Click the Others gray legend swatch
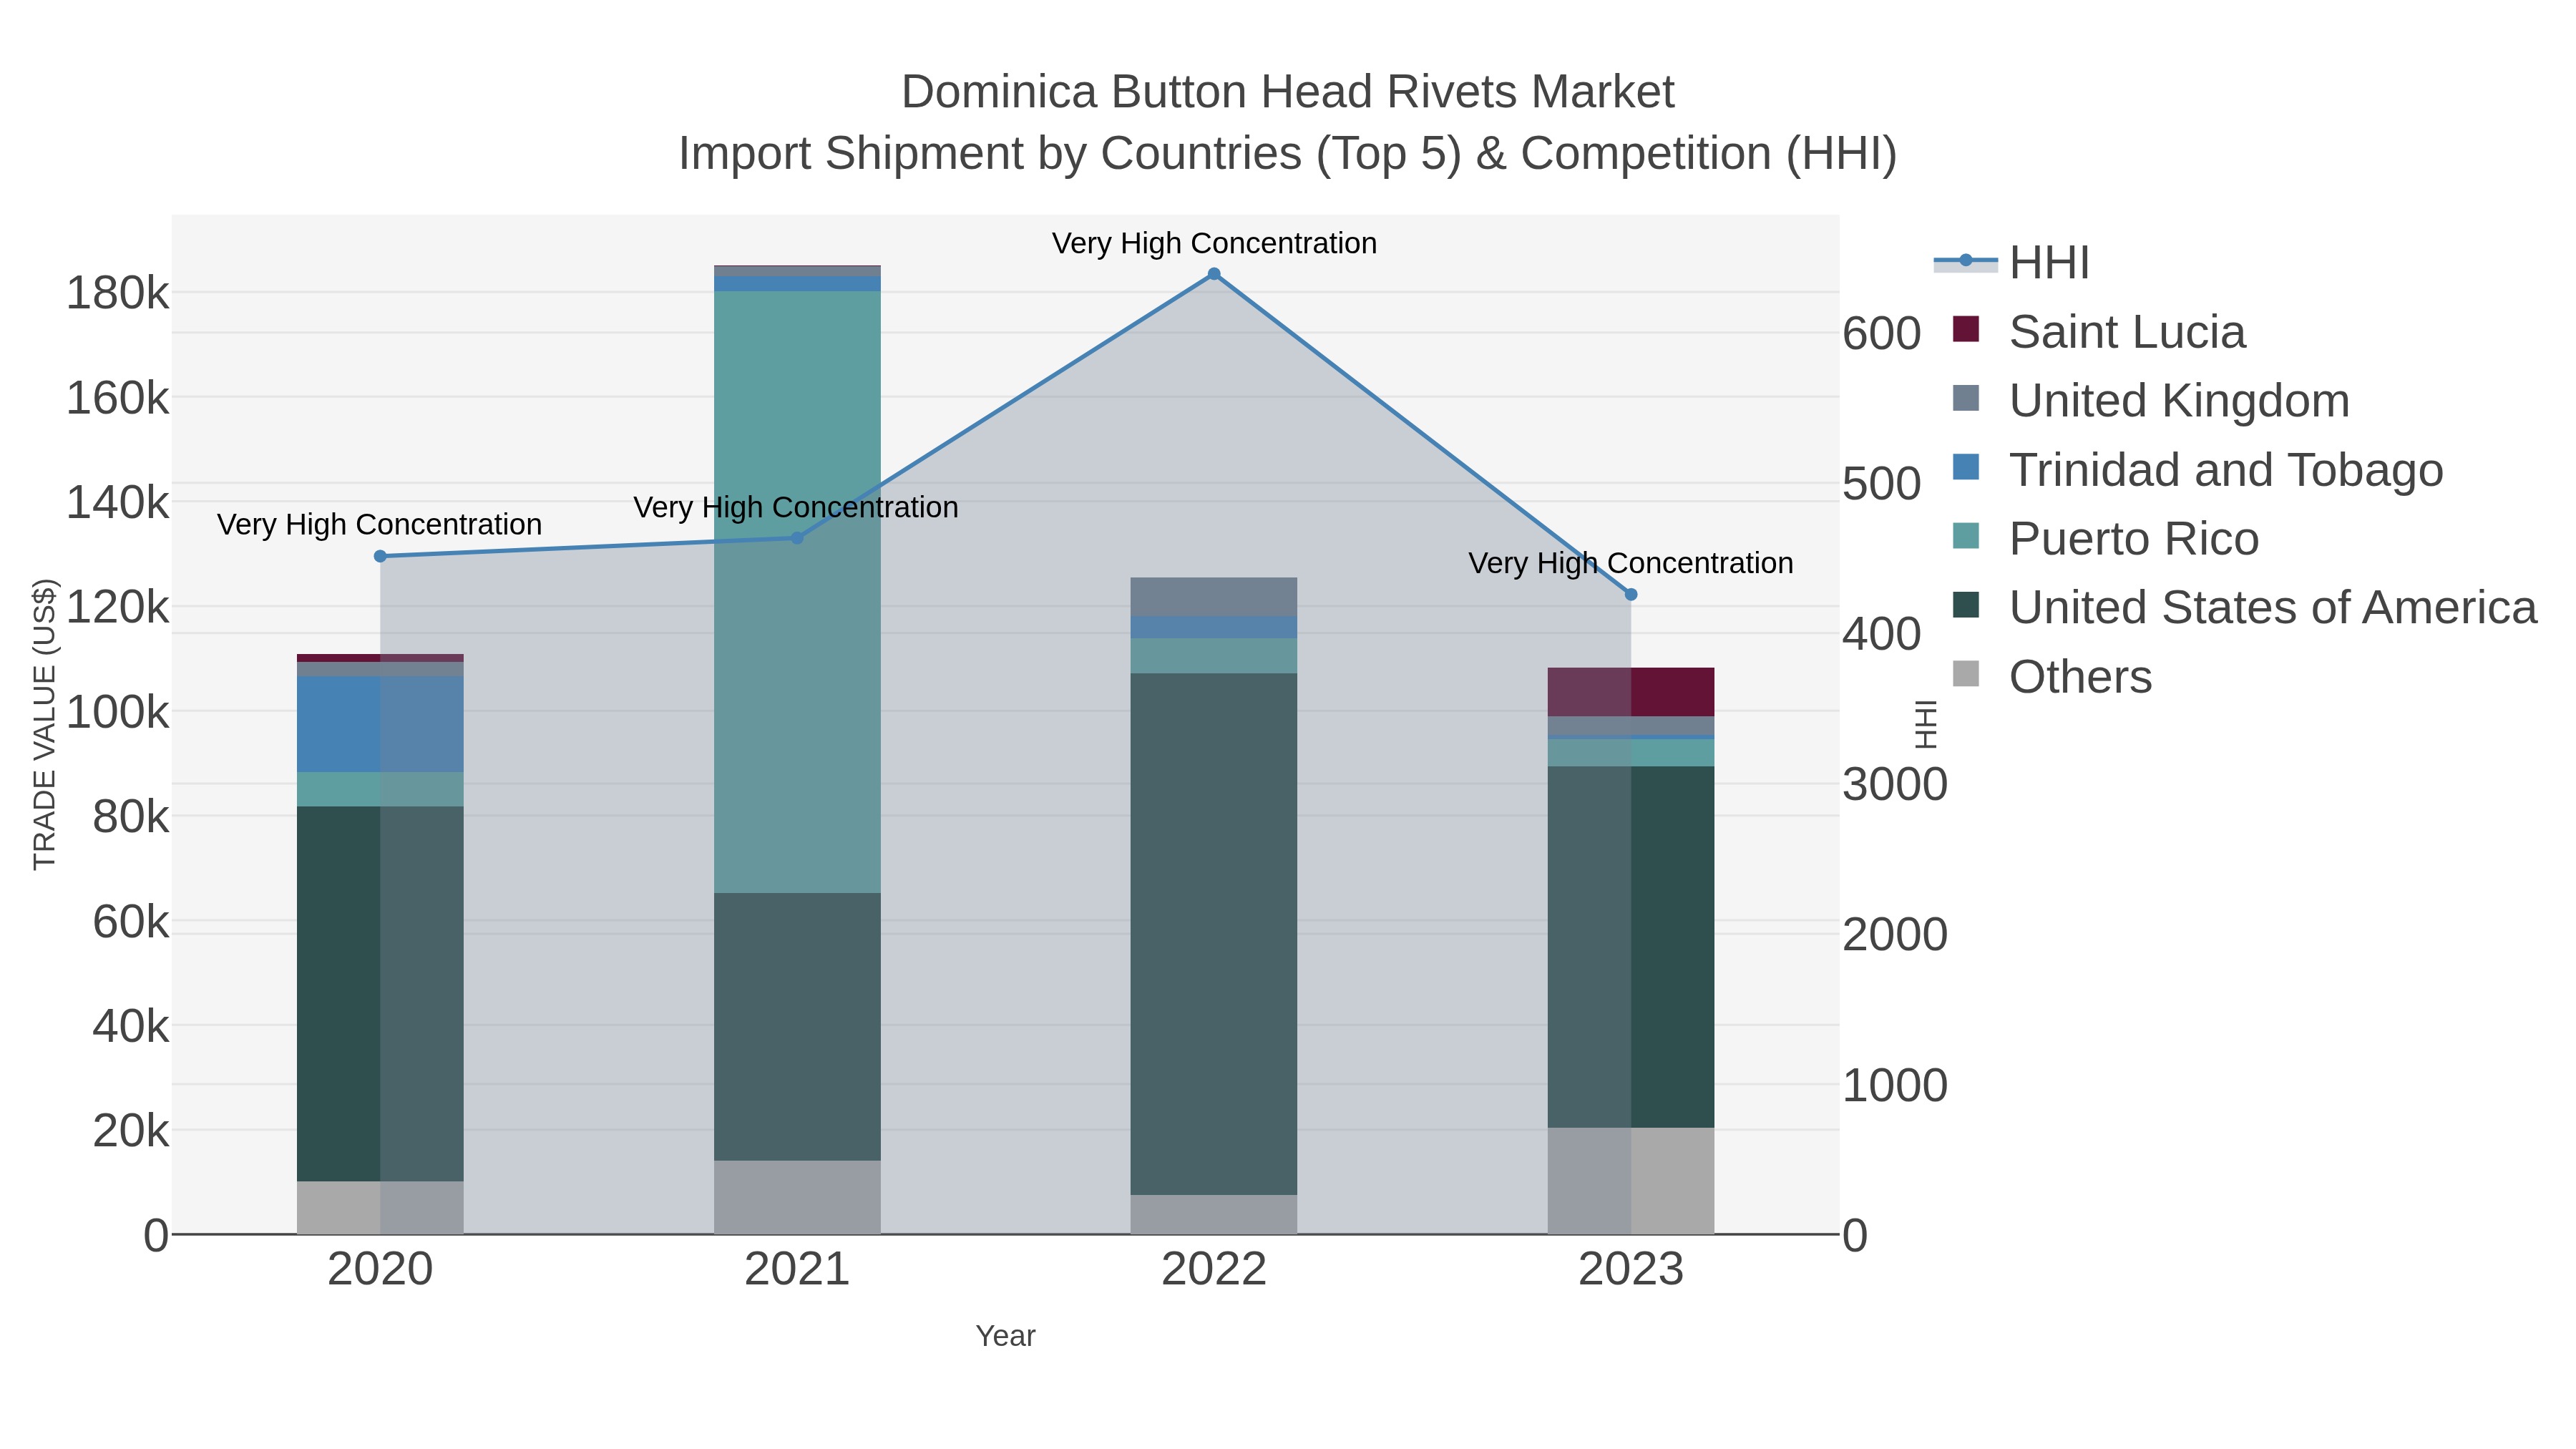This screenshot has width=2576, height=1449. coord(1966,674)
